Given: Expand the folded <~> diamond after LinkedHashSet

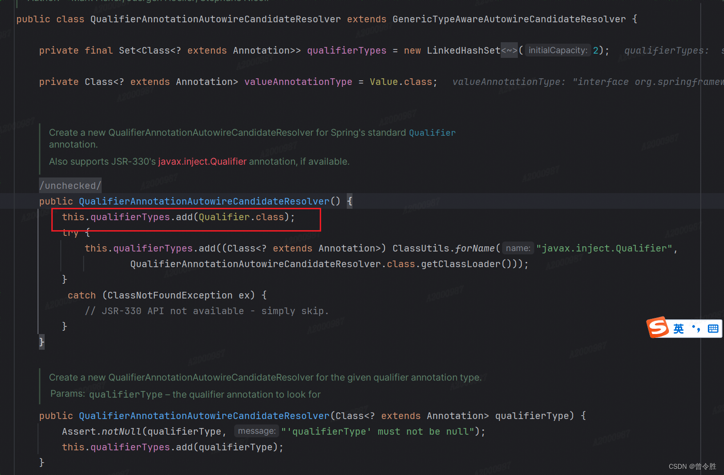Looking at the screenshot, I should click(x=509, y=50).
